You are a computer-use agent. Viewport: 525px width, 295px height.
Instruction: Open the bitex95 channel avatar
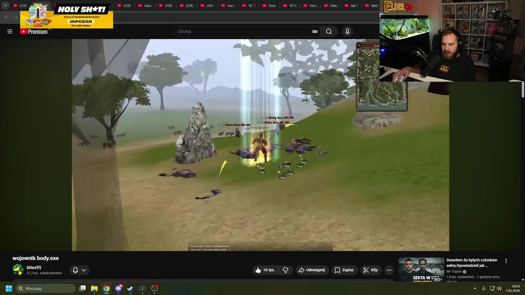point(18,270)
